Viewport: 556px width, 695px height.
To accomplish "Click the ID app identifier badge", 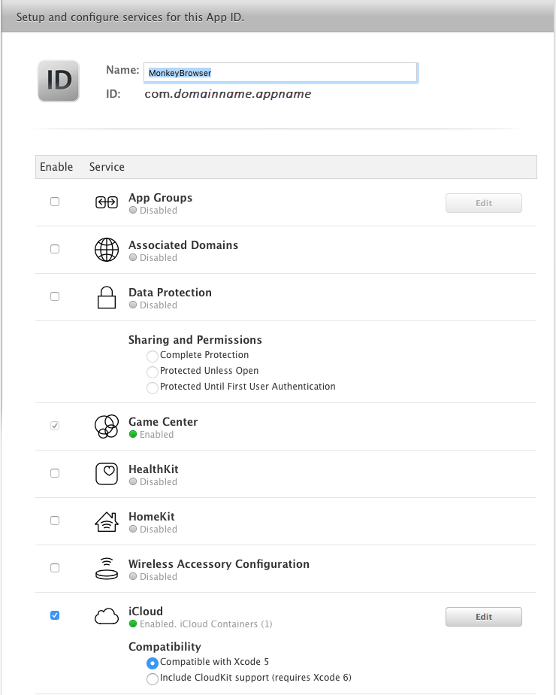I will 58,80.
